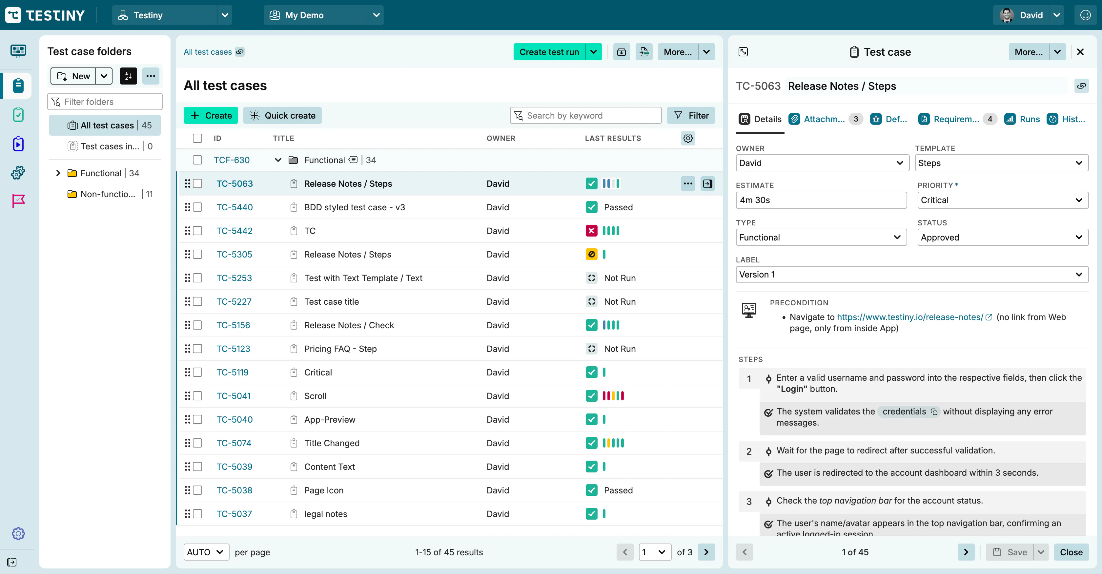Open the Status Approved dropdown
The width and height of the screenshot is (1102, 574).
(1003, 237)
